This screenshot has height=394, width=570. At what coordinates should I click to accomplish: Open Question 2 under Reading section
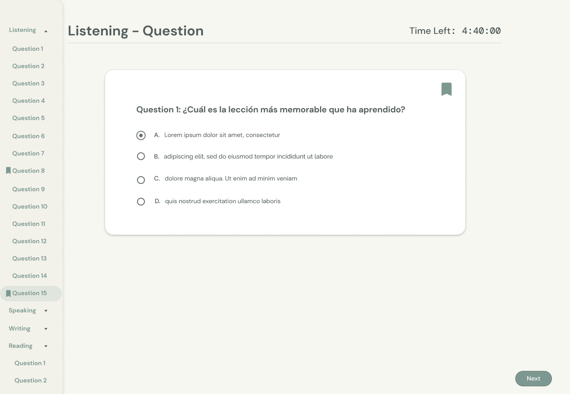[x=30, y=381]
